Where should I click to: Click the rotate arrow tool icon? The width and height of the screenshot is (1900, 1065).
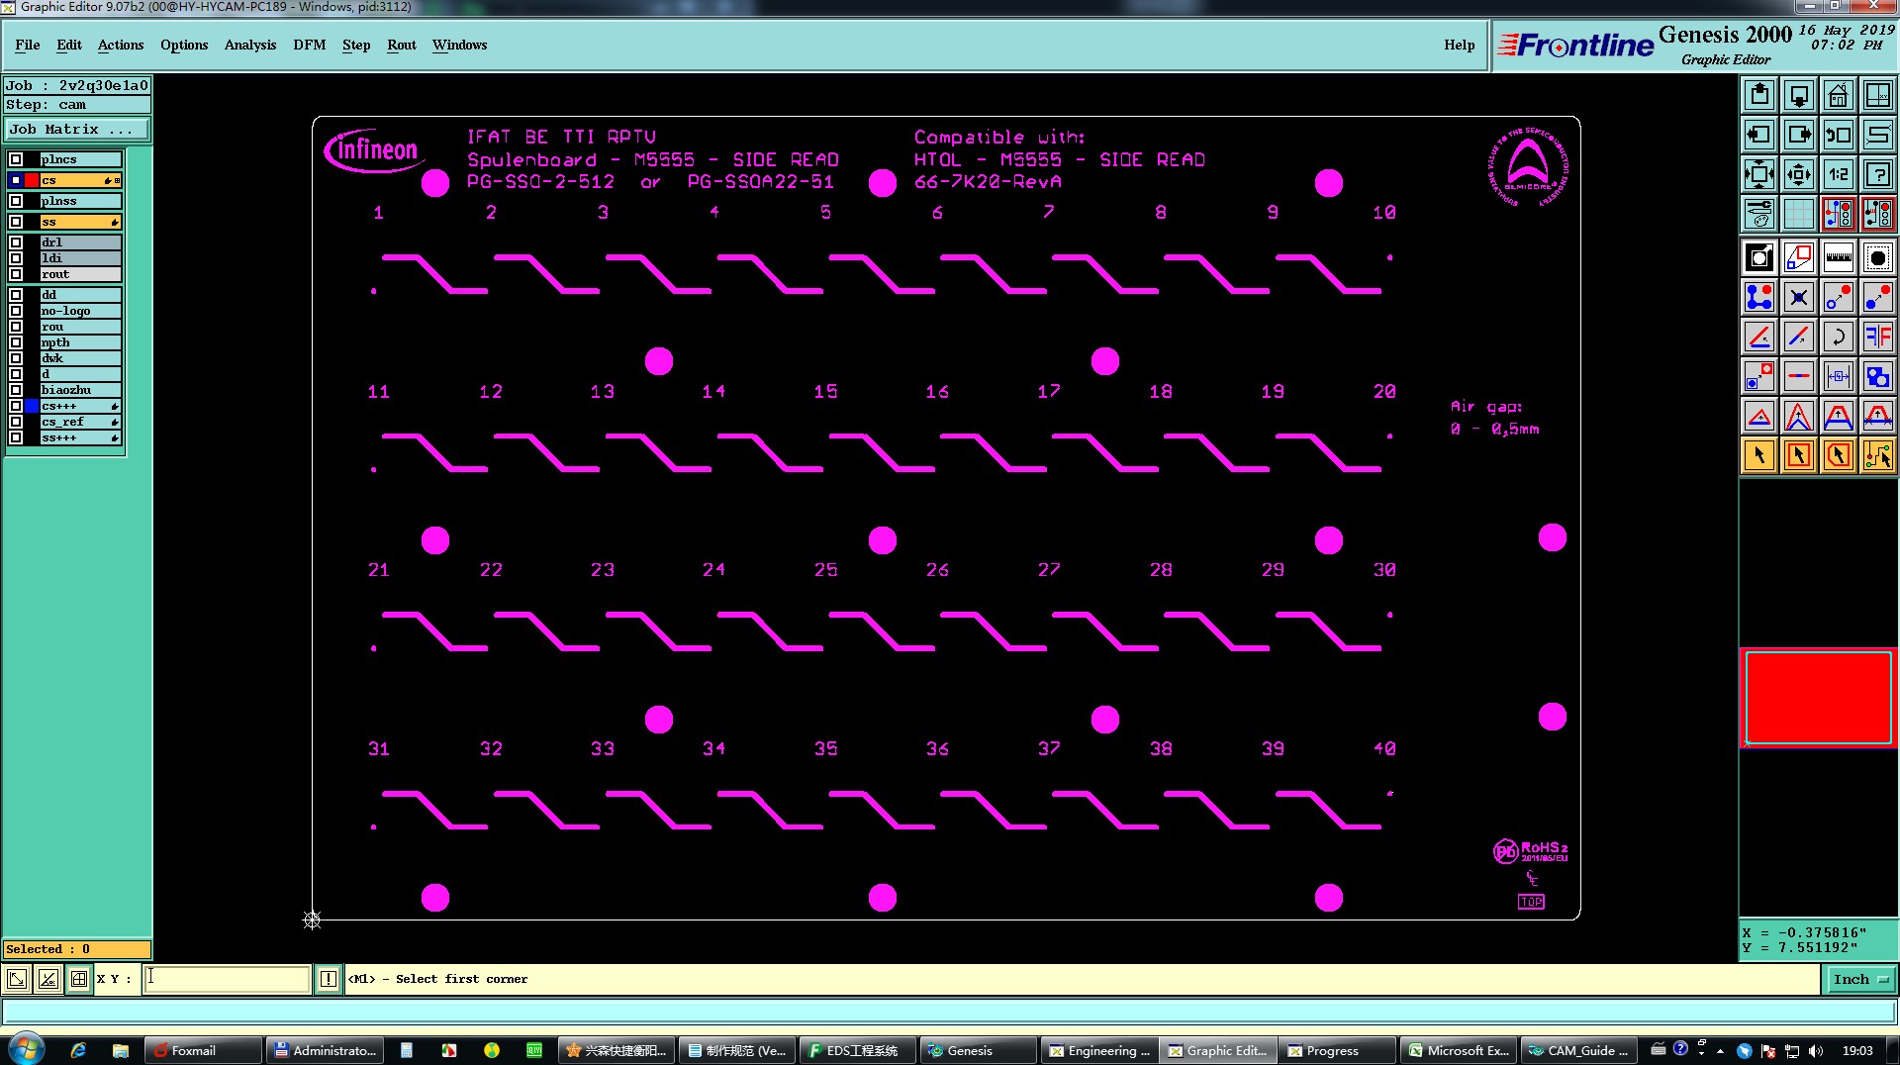pyautogui.click(x=1838, y=337)
